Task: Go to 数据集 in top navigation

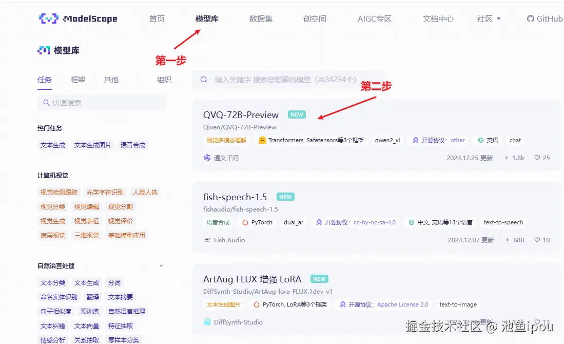Action: 261,18
